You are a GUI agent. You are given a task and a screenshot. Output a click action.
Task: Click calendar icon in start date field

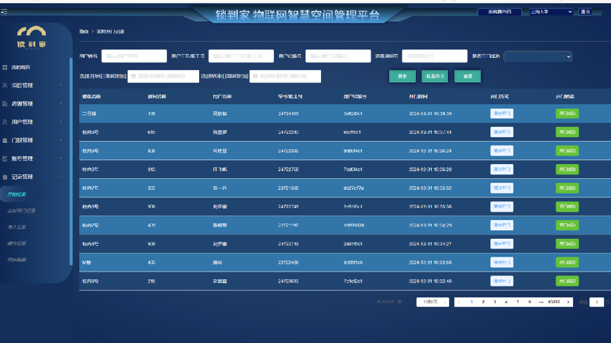tap(133, 77)
